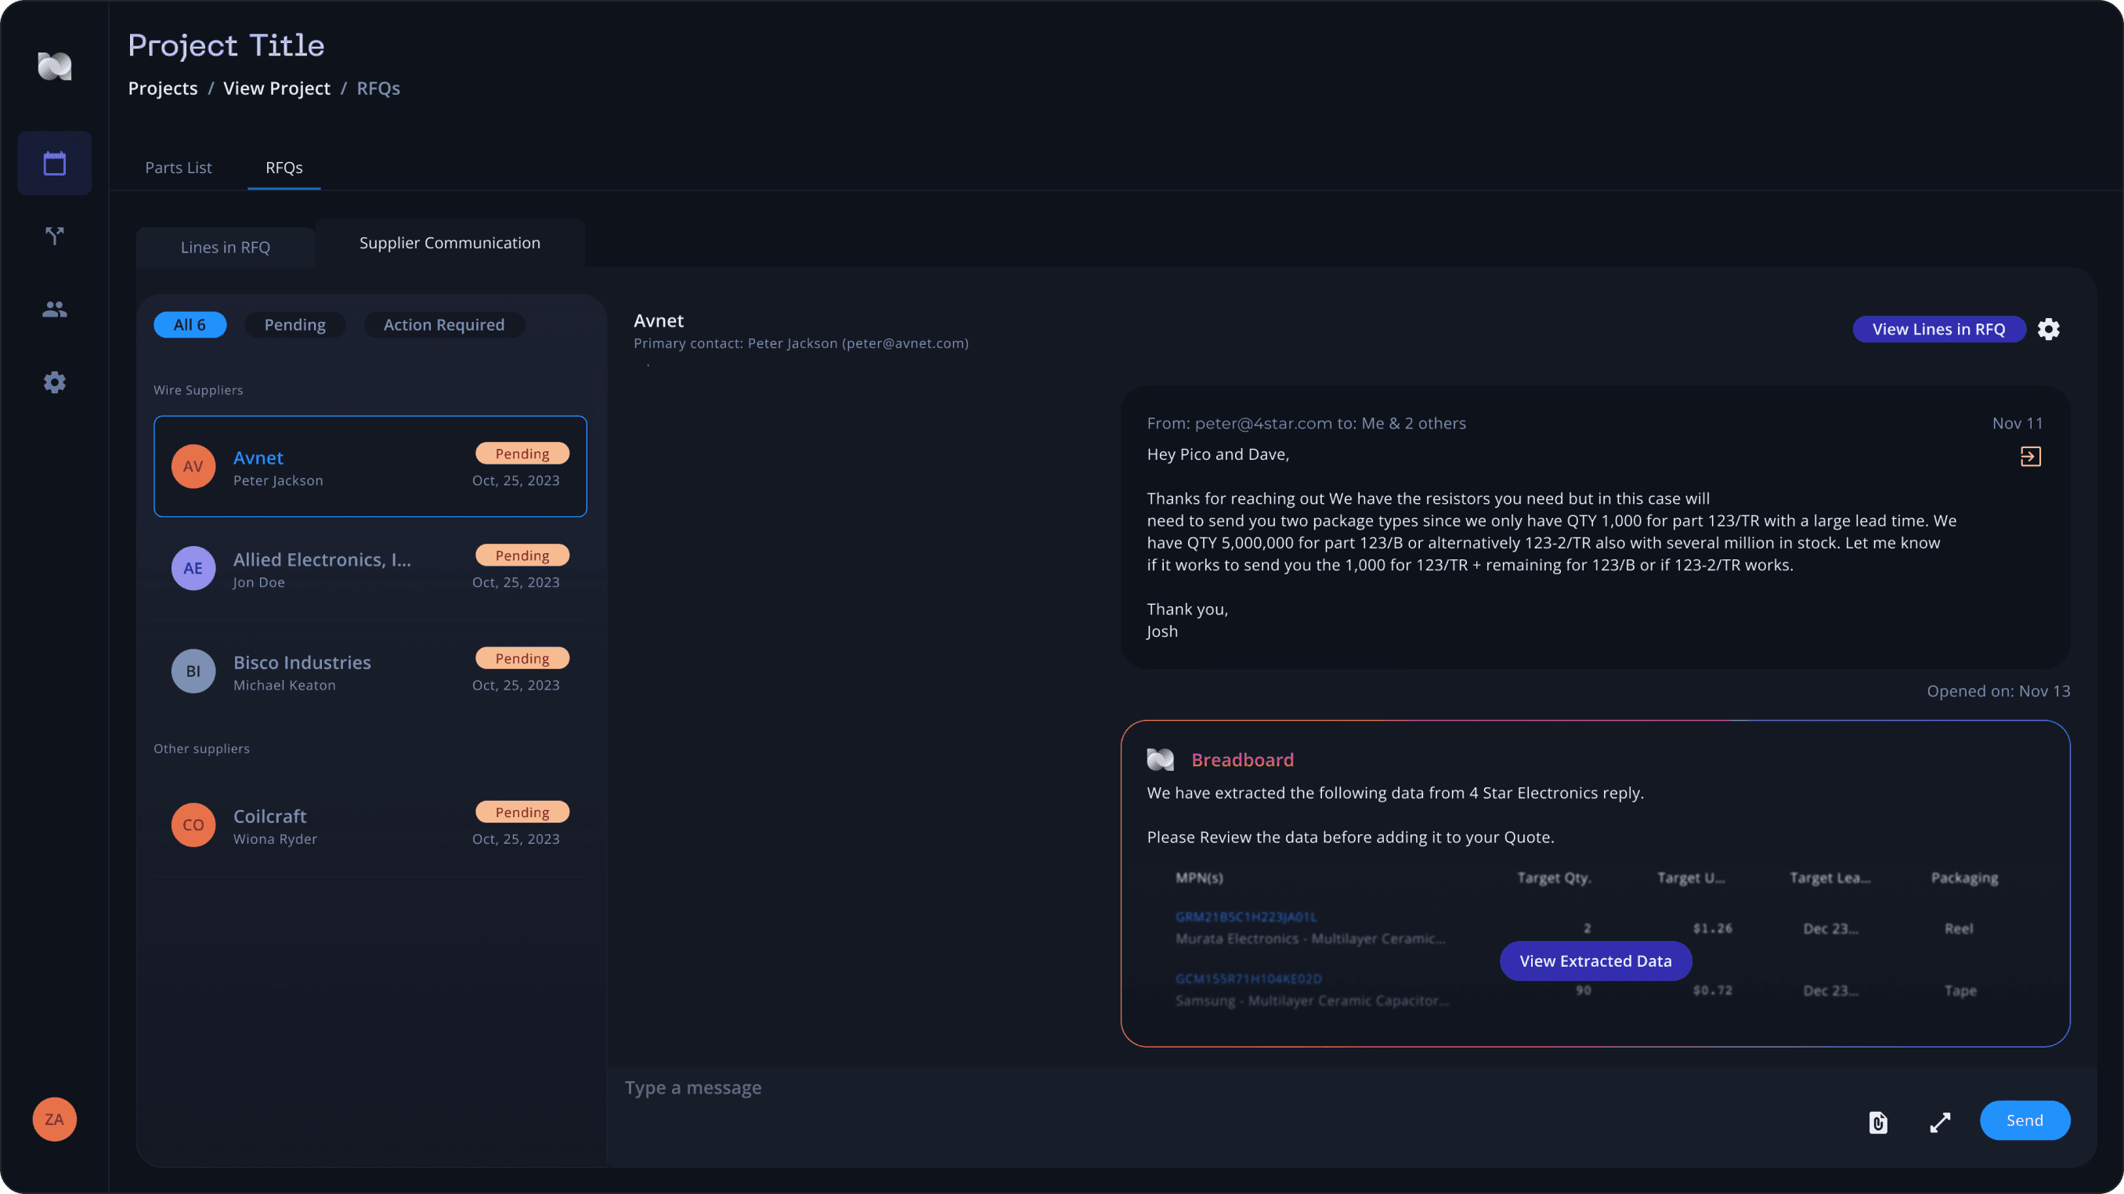Click the GRM21B5C1H223JA01L part link
2124x1194 pixels.
pos(1246,917)
